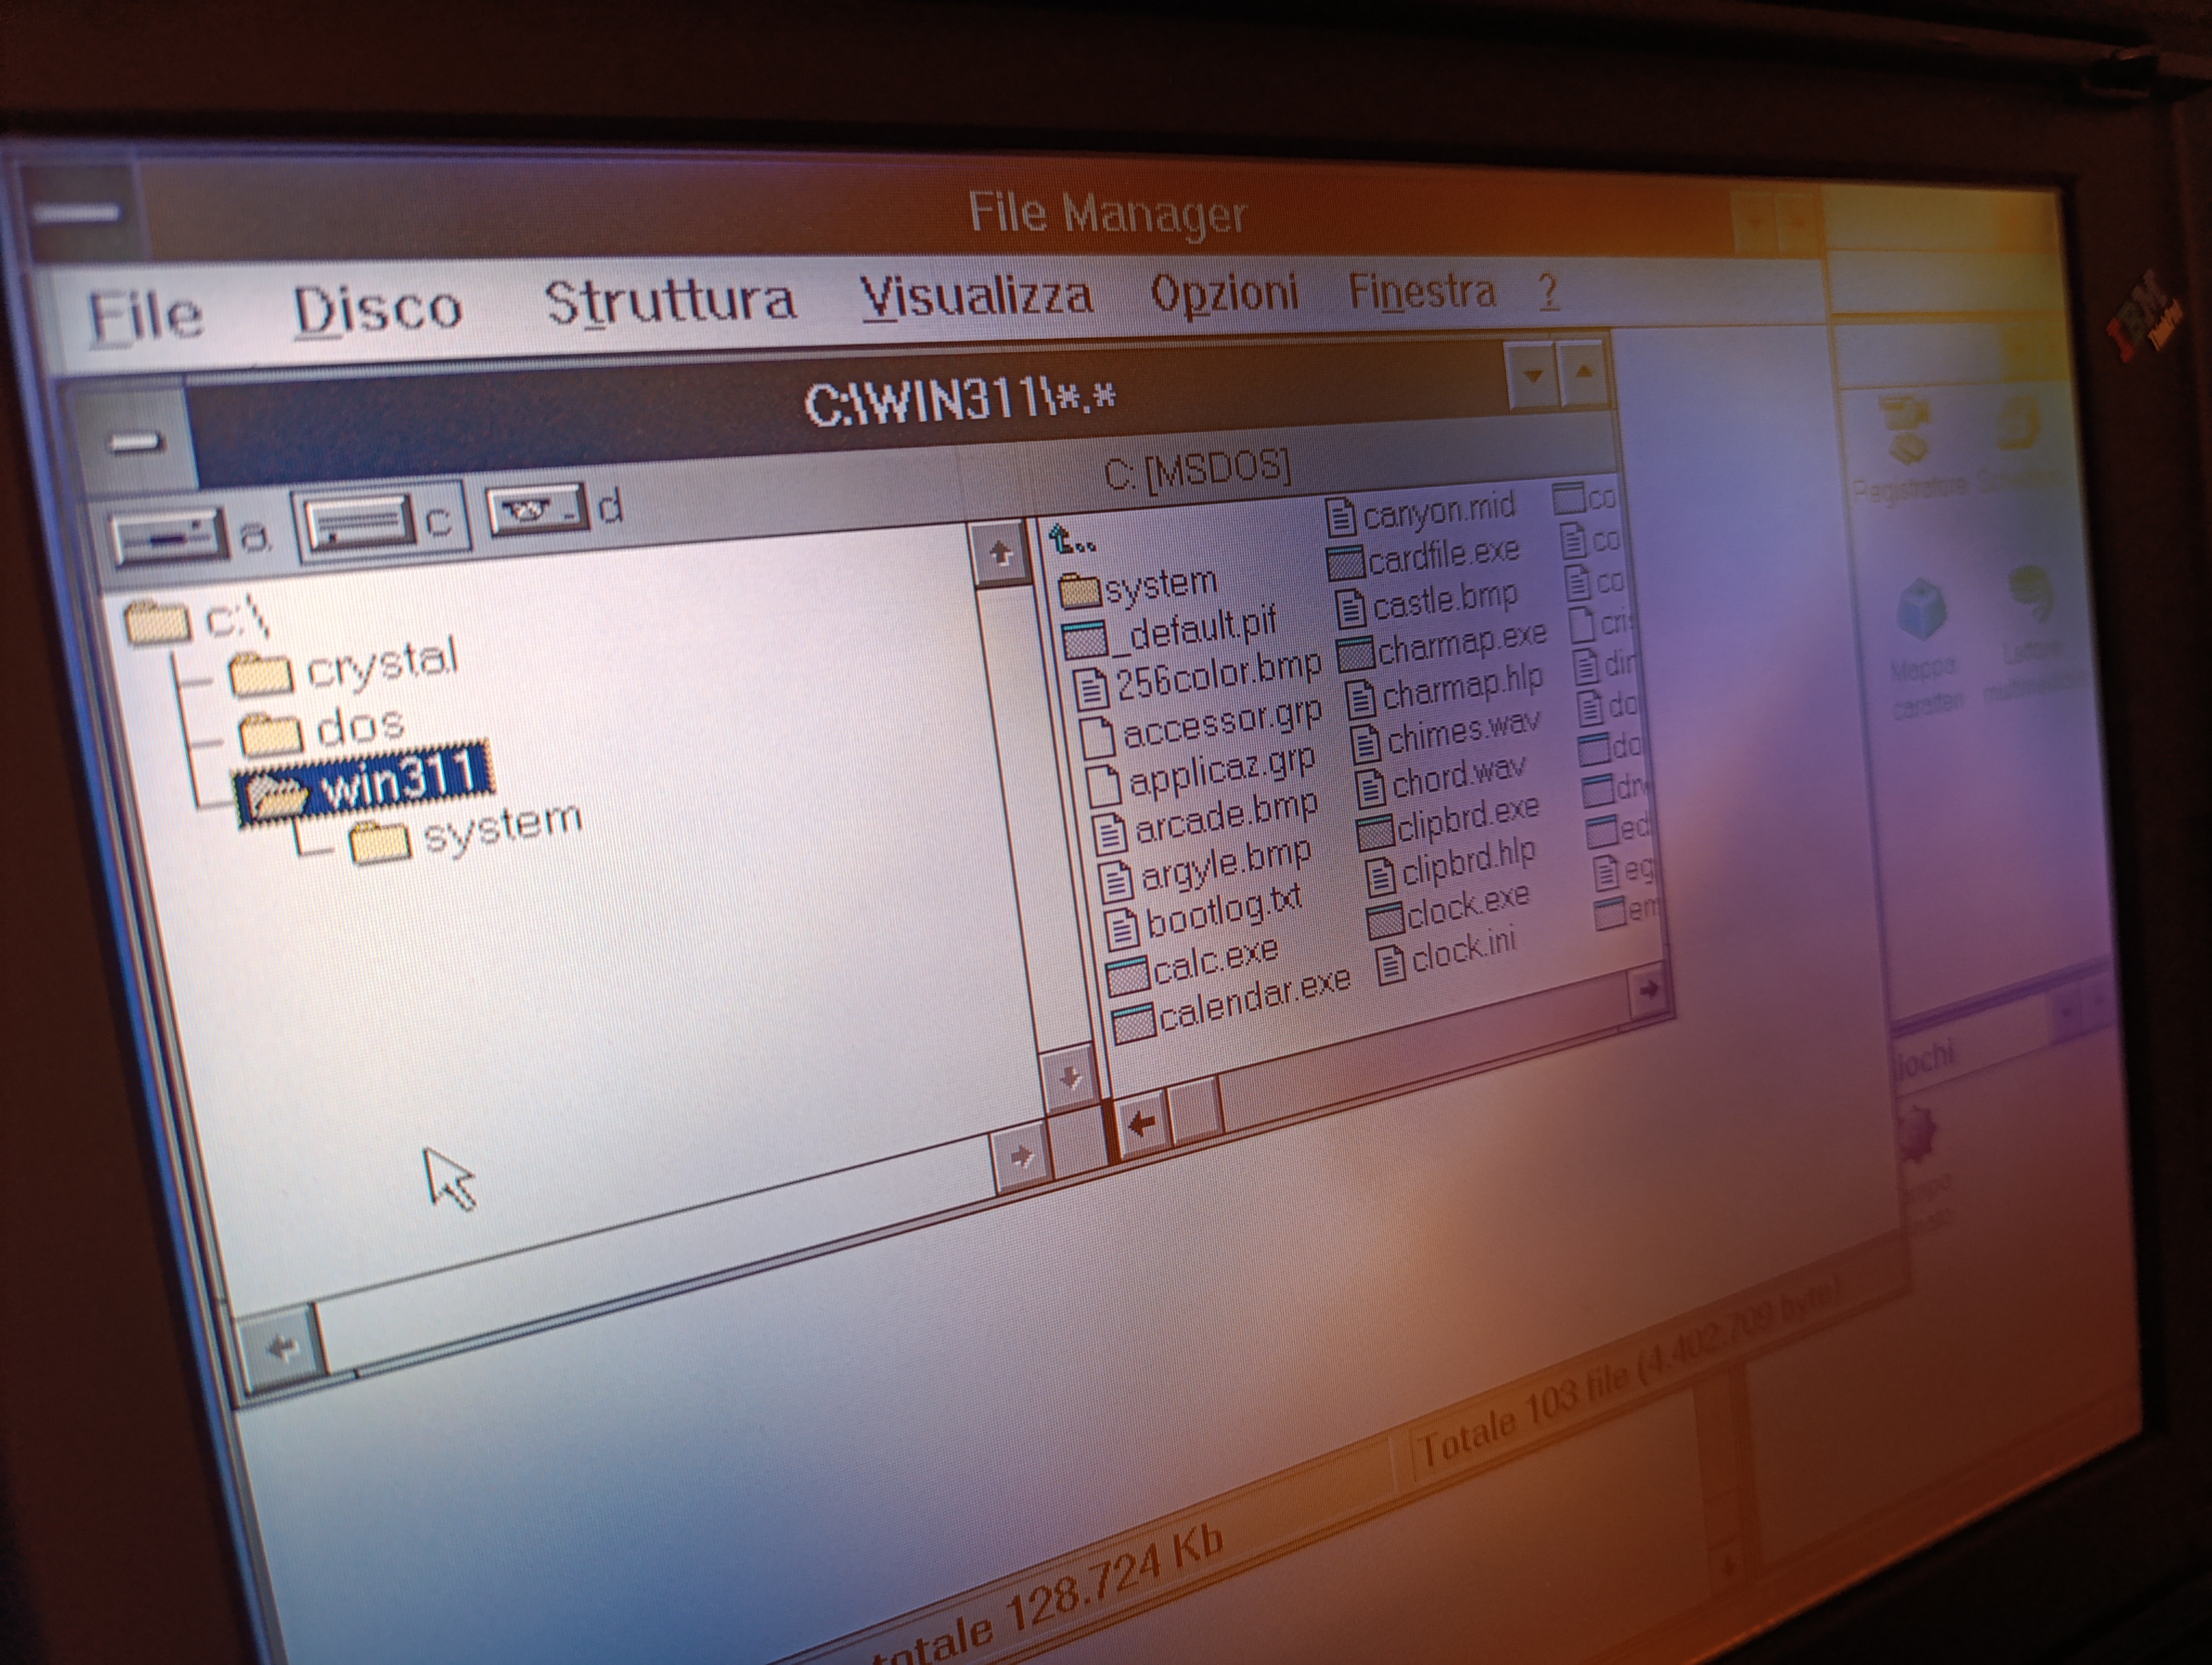Click the totale 128.724 Kb status text
This screenshot has width=2212, height=1665.
(1047, 1599)
